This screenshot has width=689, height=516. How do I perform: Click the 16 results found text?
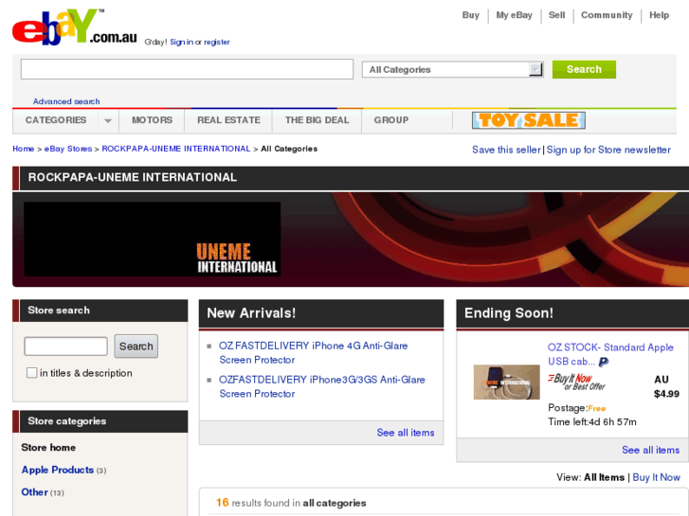[x=291, y=503]
